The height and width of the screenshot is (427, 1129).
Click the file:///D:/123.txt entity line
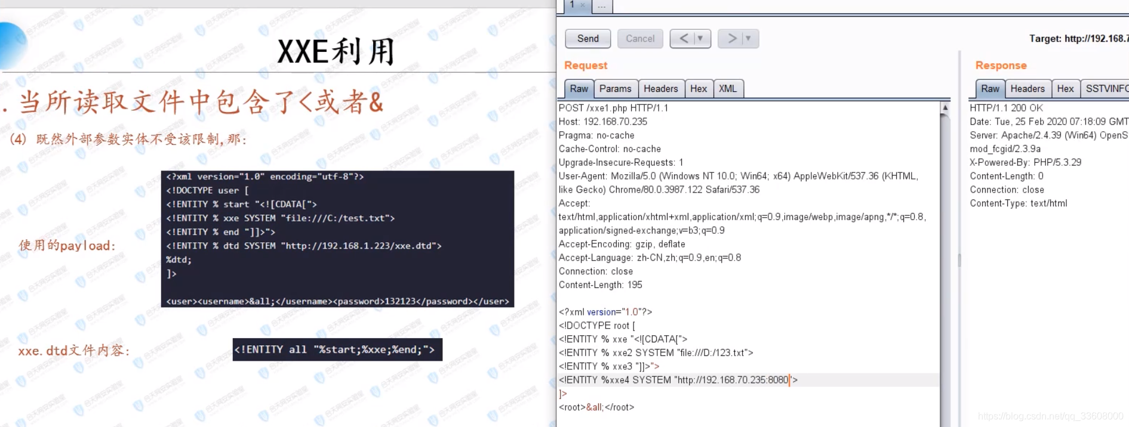[656, 353]
